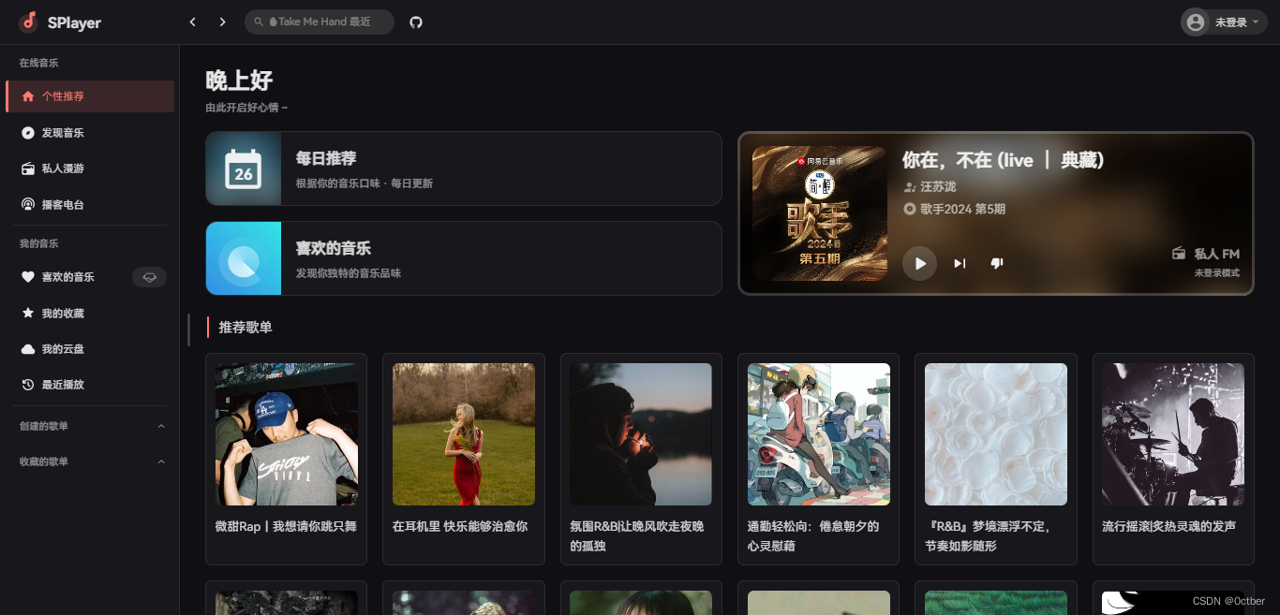
Task: Open 发现音乐 in the sidebar
Action: [x=90, y=133]
